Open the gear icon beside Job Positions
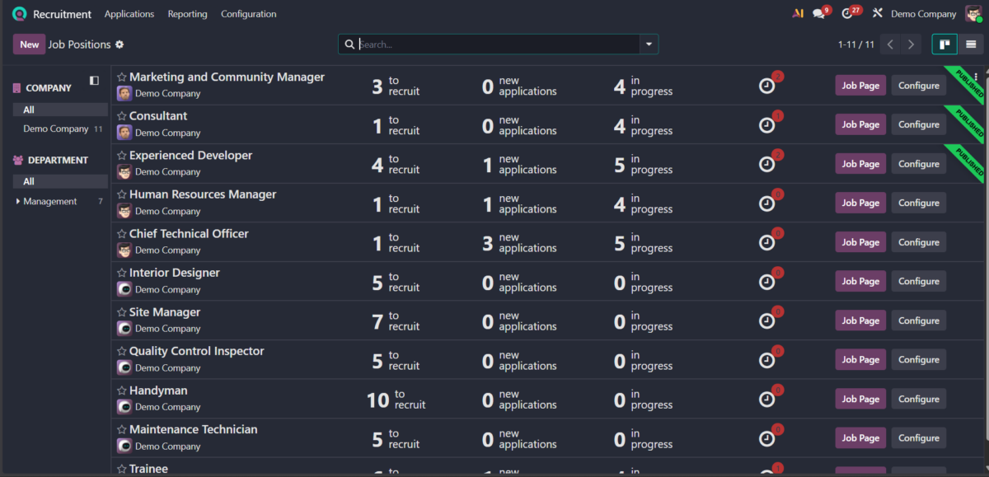This screenshot has width=989, height=477. (x=120, y=44)
